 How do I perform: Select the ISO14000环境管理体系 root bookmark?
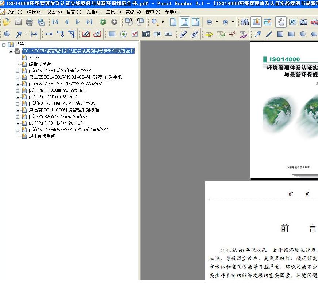click(x=78, y=51)
